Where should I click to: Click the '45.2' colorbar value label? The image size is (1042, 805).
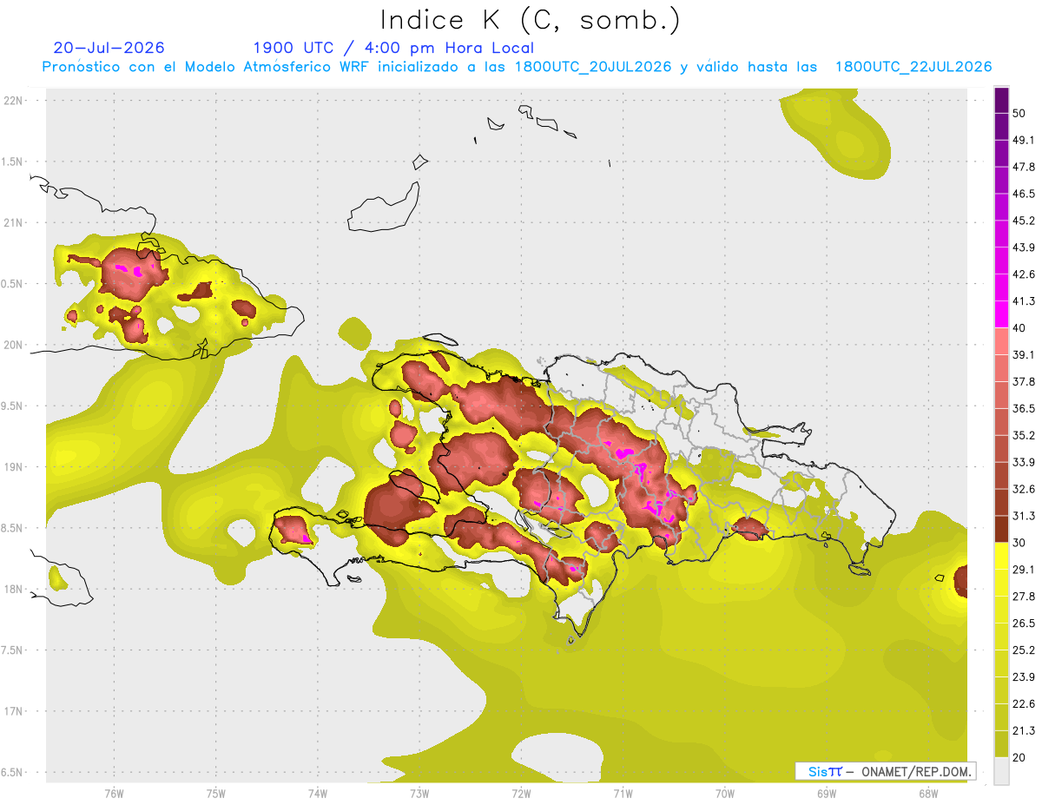(1024, 221)
